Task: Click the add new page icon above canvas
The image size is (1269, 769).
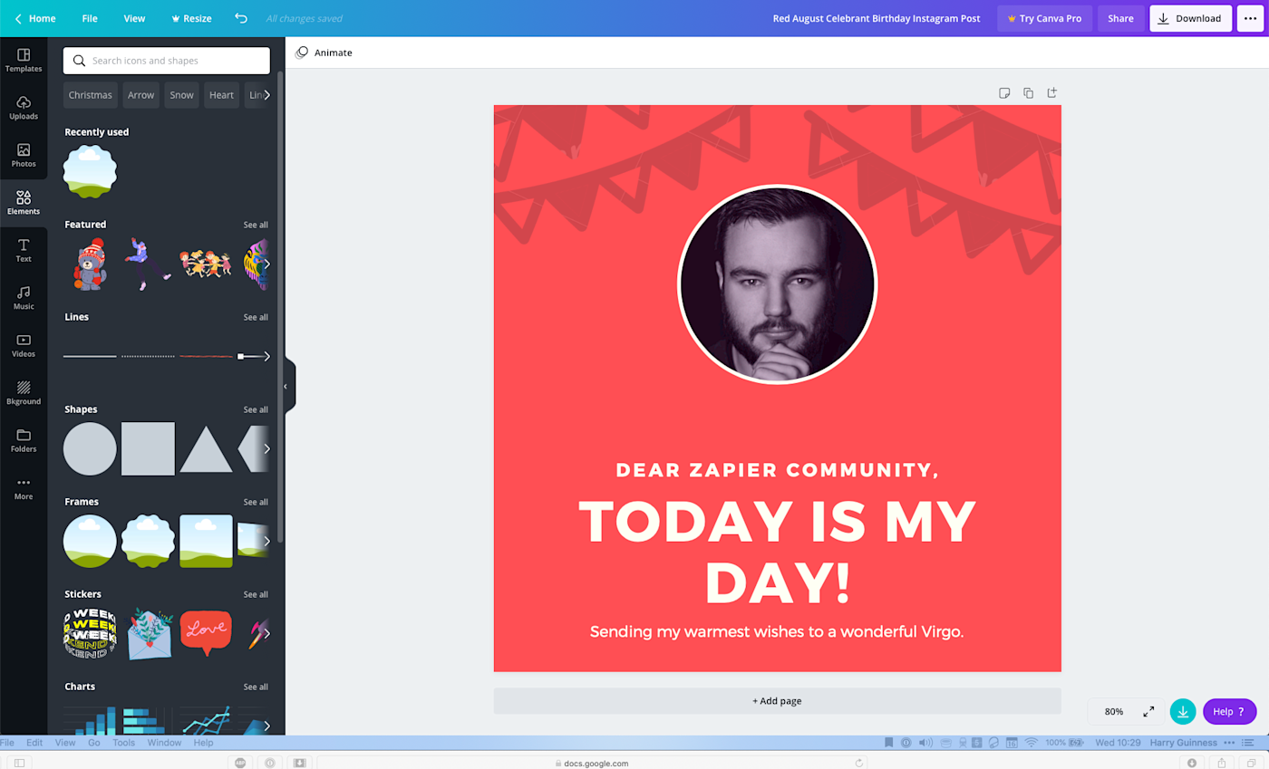Action: [x=1051, y=93]
